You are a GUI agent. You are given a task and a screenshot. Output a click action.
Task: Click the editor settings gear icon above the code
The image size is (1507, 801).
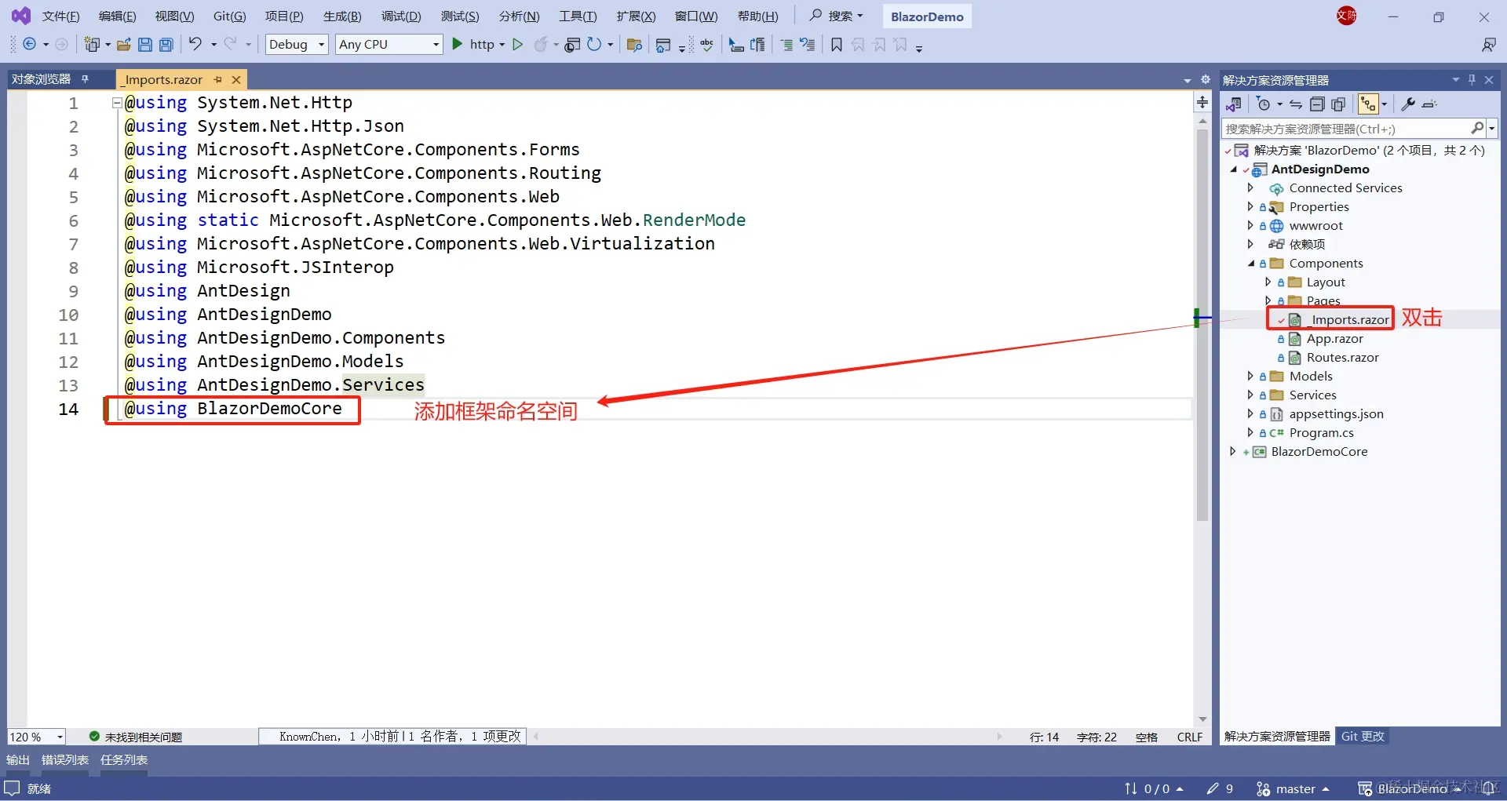point(1206,79)
